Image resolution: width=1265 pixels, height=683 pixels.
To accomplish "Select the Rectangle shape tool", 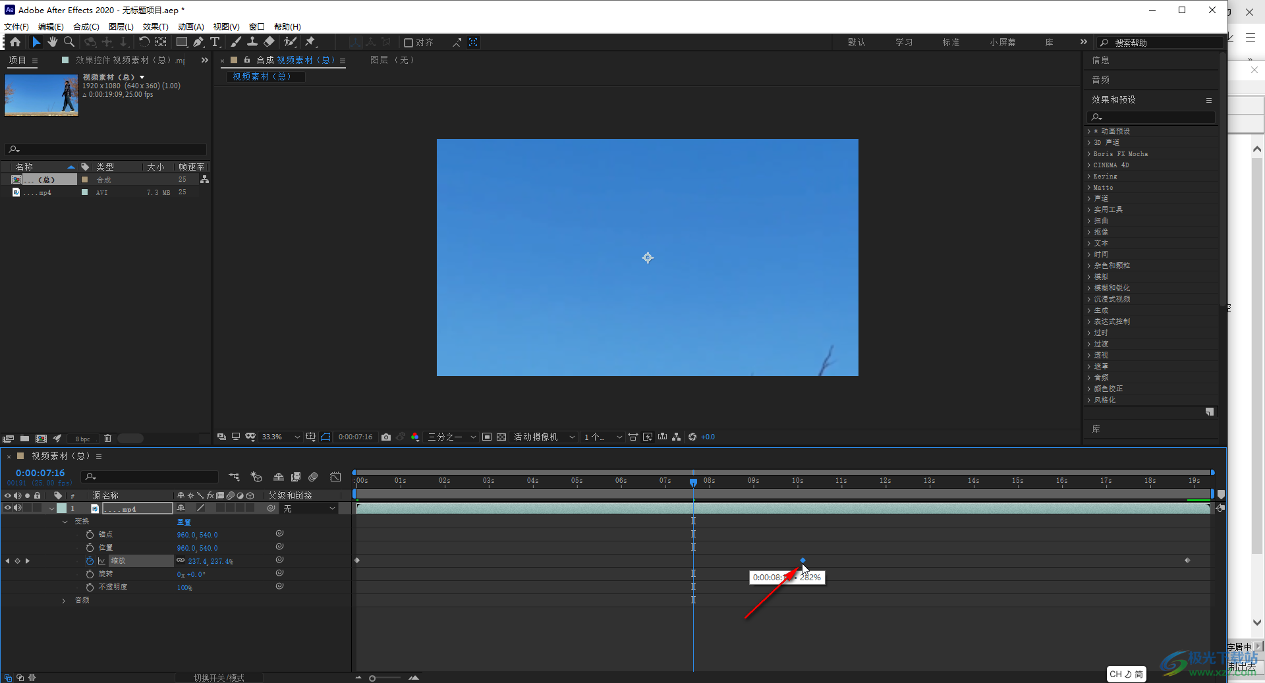I will pos(182,42).
